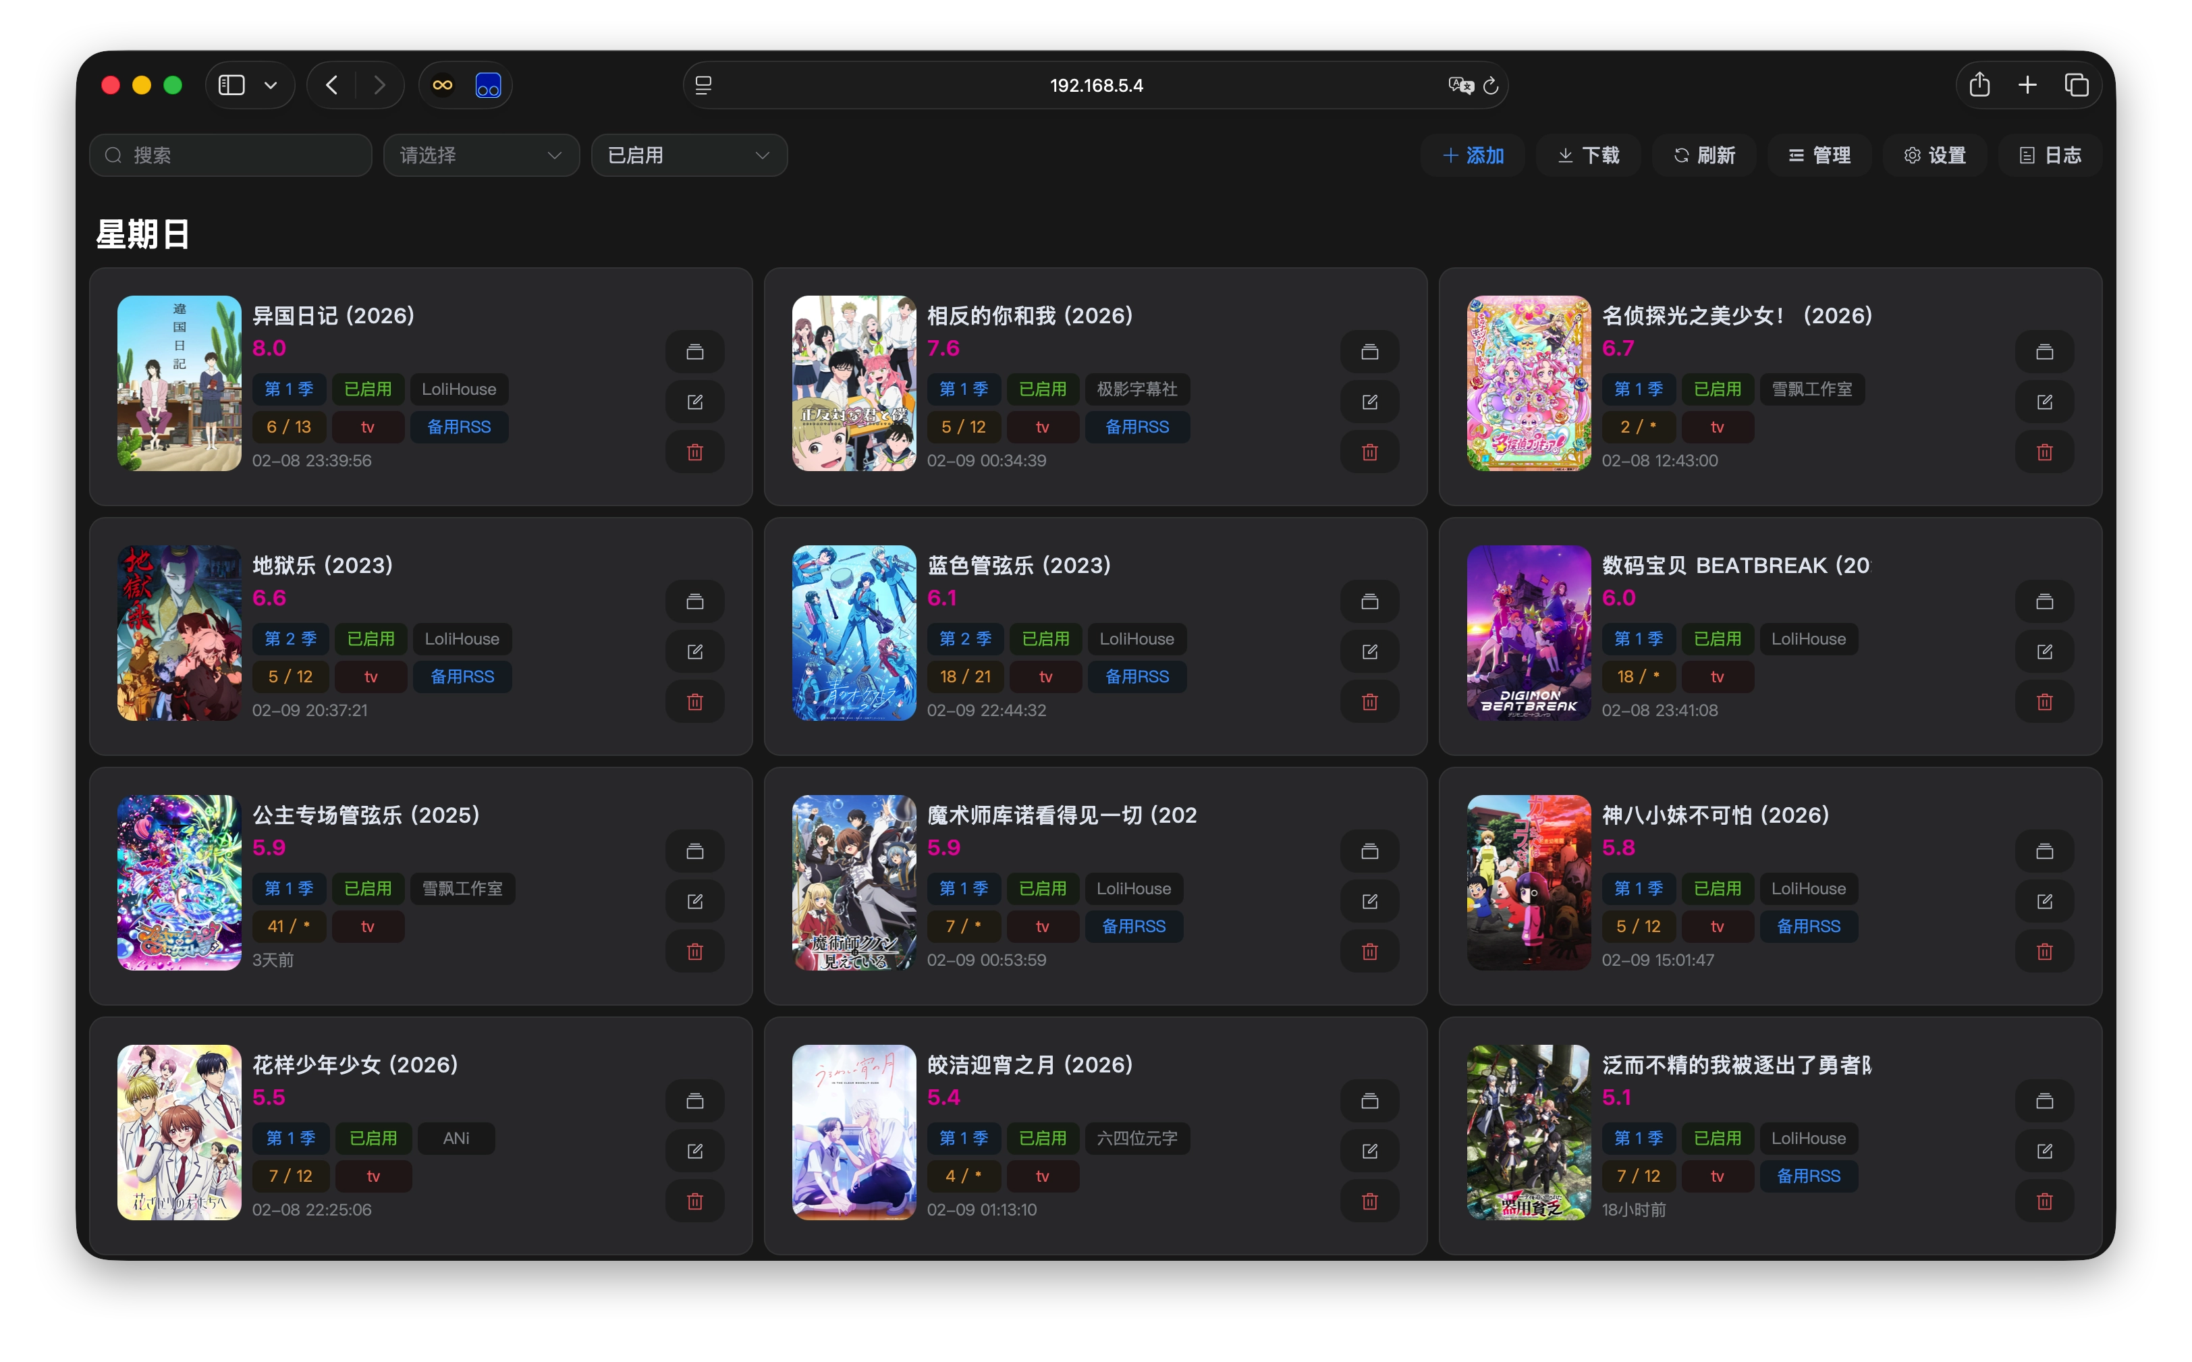Delete the 花样少年少女 subscription
The width and height of the screenshot is (2192, 1362).
tap(694, 1201)
